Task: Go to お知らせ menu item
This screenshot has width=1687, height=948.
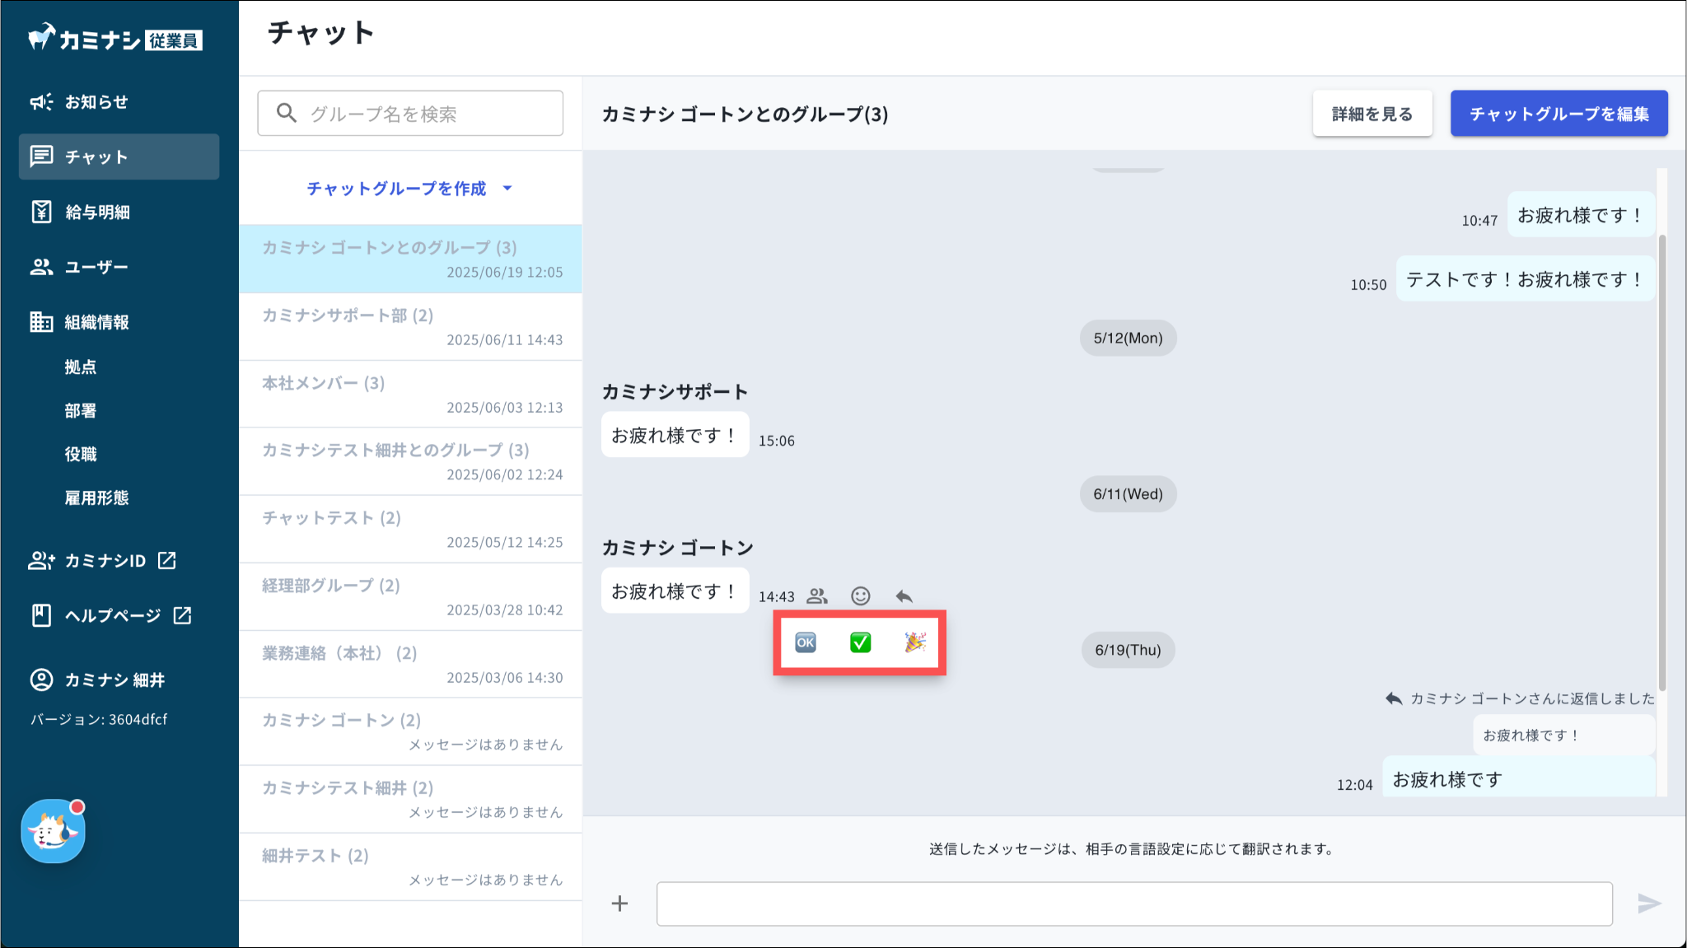Action: [x=96, y=102]
